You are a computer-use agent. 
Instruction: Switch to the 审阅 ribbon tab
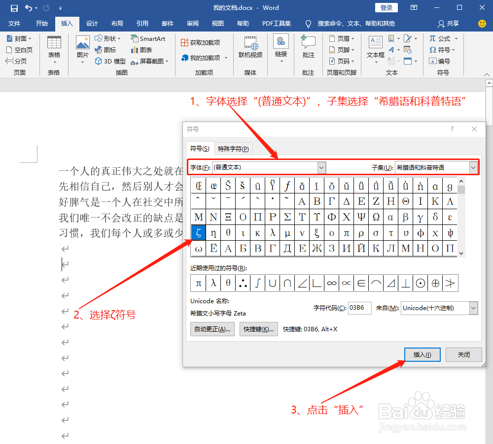pyautogui.click(x=192, y=24)
